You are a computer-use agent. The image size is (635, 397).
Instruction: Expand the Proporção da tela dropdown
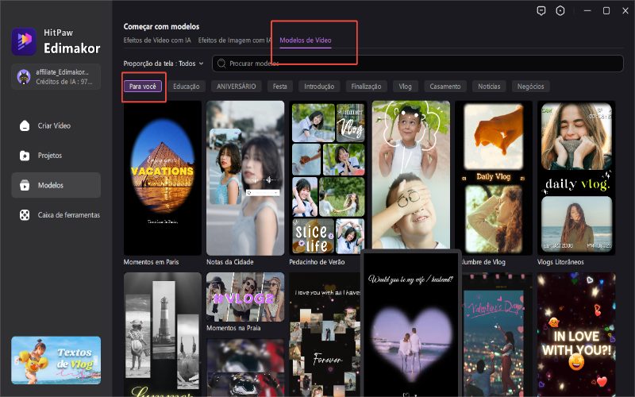164,63
